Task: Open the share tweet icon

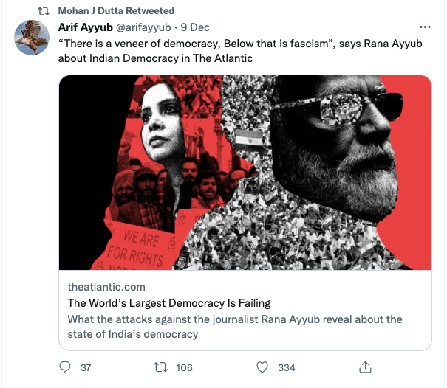Action: tap(364, 367)
